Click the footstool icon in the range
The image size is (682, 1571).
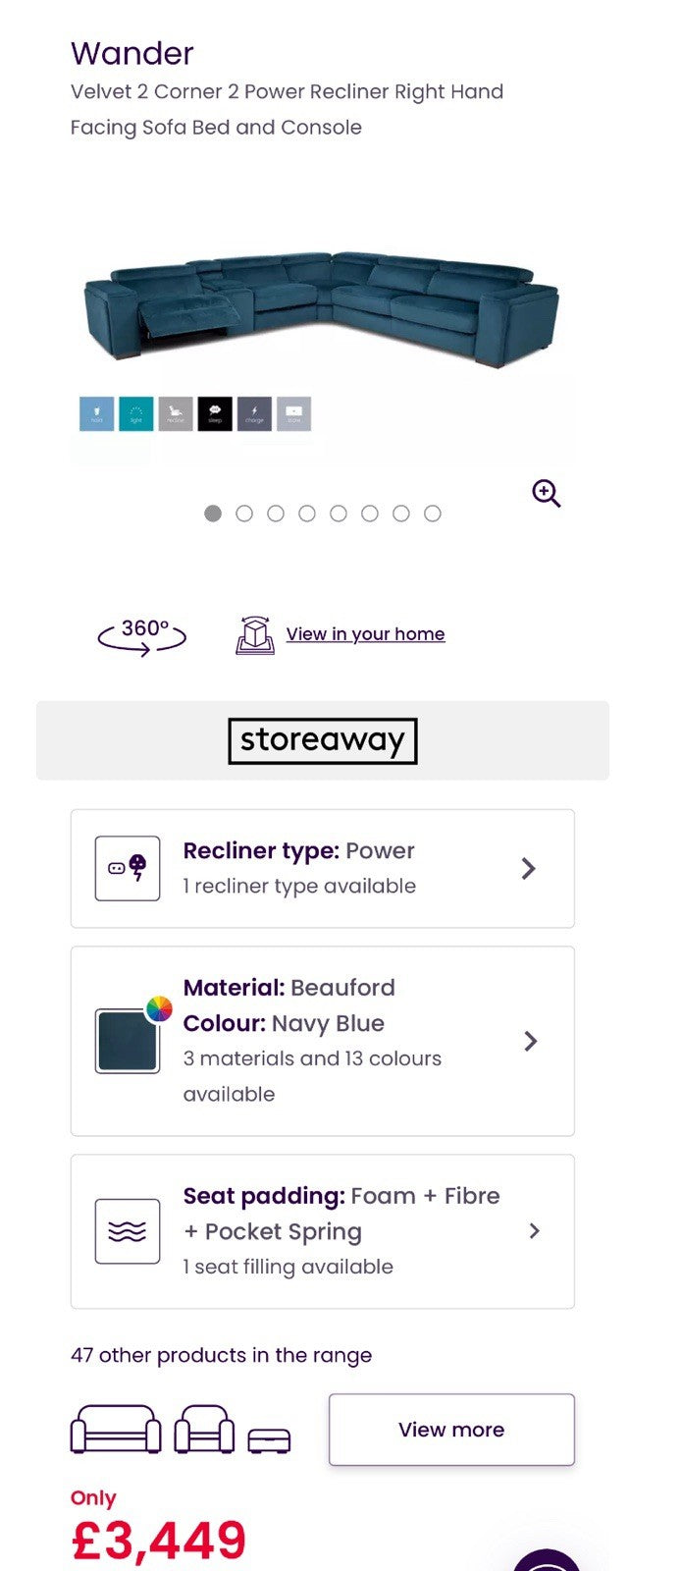(269, 1440)
